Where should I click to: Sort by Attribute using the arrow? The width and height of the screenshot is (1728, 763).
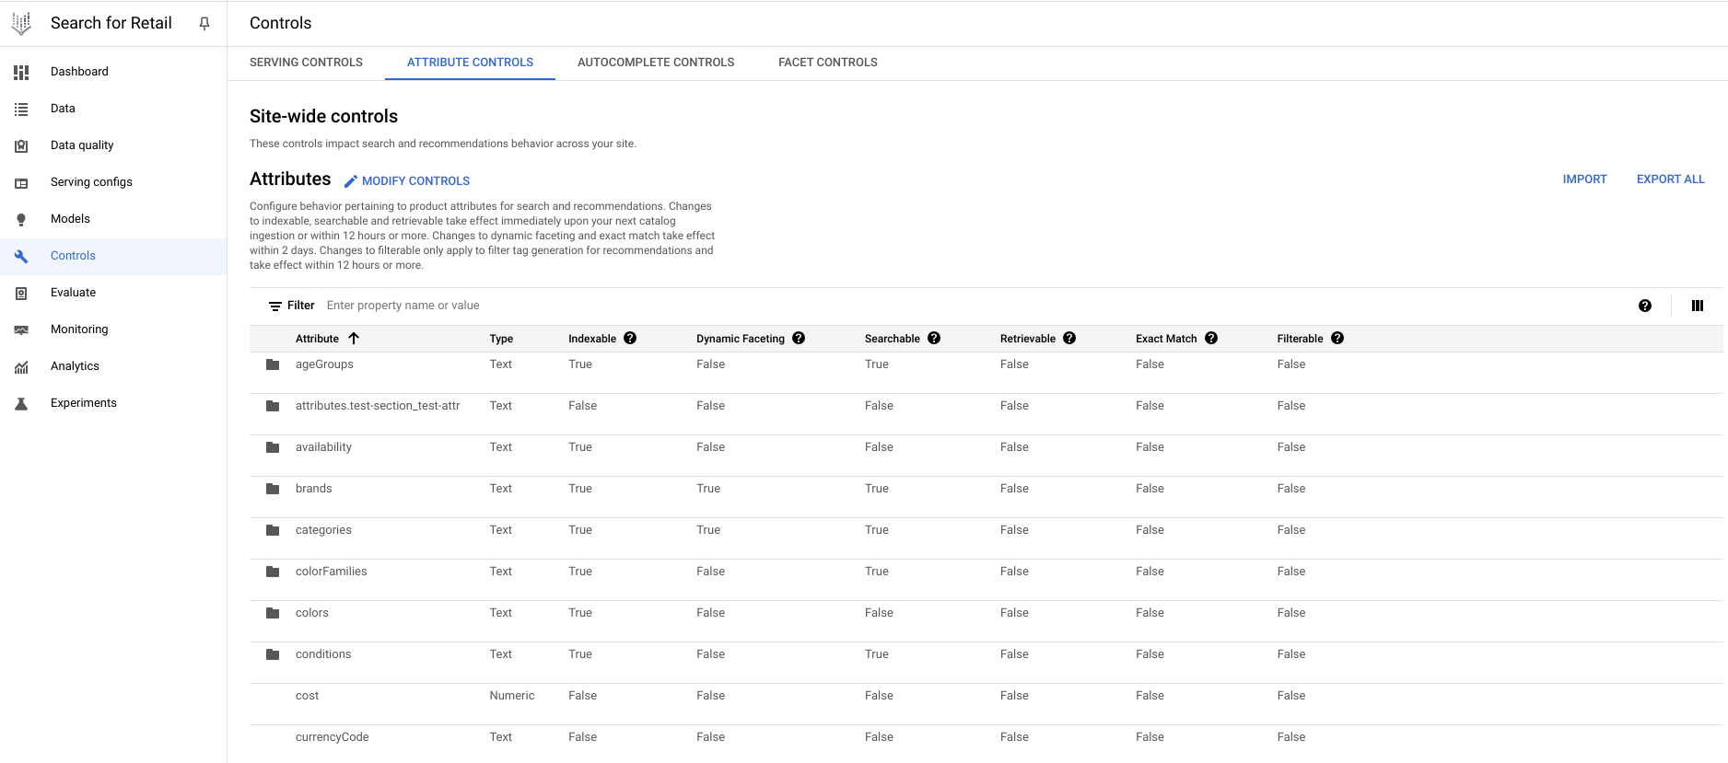coord(354,338)
